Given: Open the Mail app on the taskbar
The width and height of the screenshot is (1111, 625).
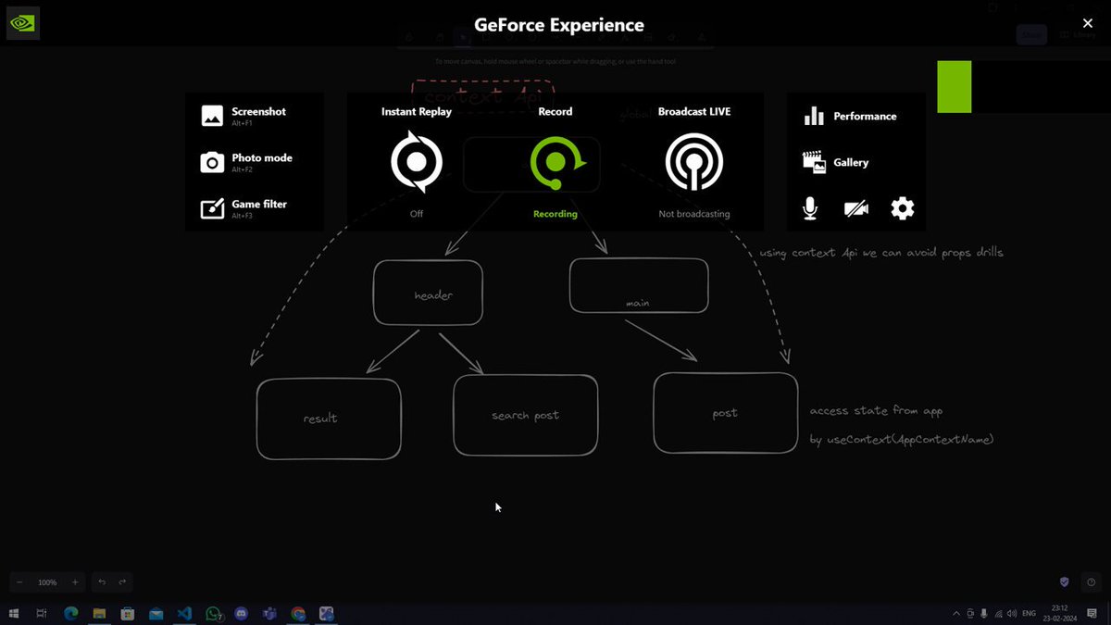Looking at the screenshot, I should [156, 613].
